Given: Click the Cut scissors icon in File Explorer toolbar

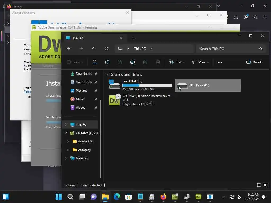Looking at the screenshot, I should pyautogui.click(x=94, y=62).
